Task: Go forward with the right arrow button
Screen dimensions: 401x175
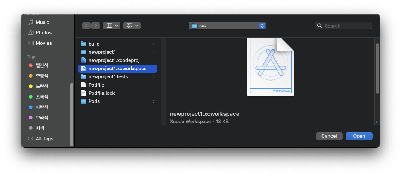Action: point(95,25)
